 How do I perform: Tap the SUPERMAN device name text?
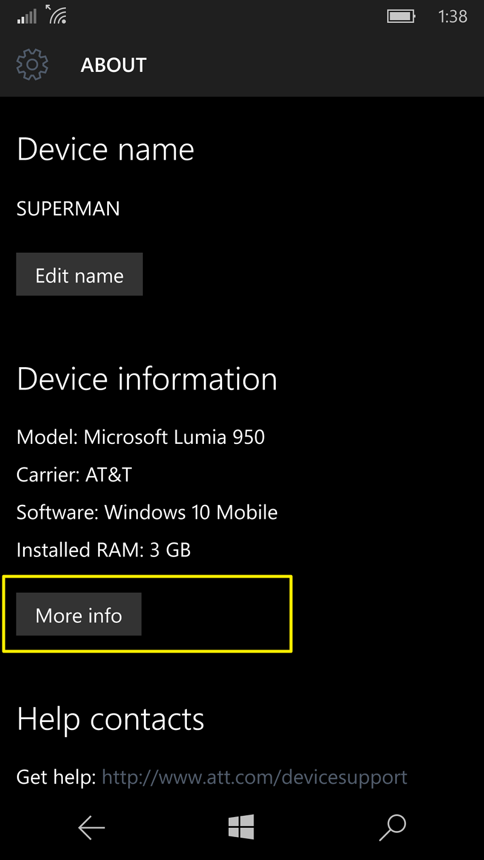tap(68, 208)
